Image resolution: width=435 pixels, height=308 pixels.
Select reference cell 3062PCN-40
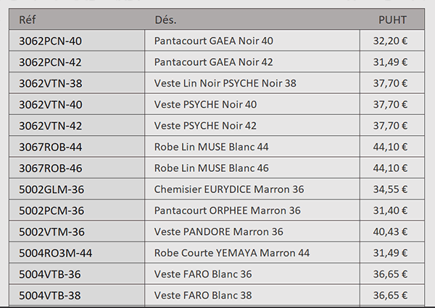51,41
